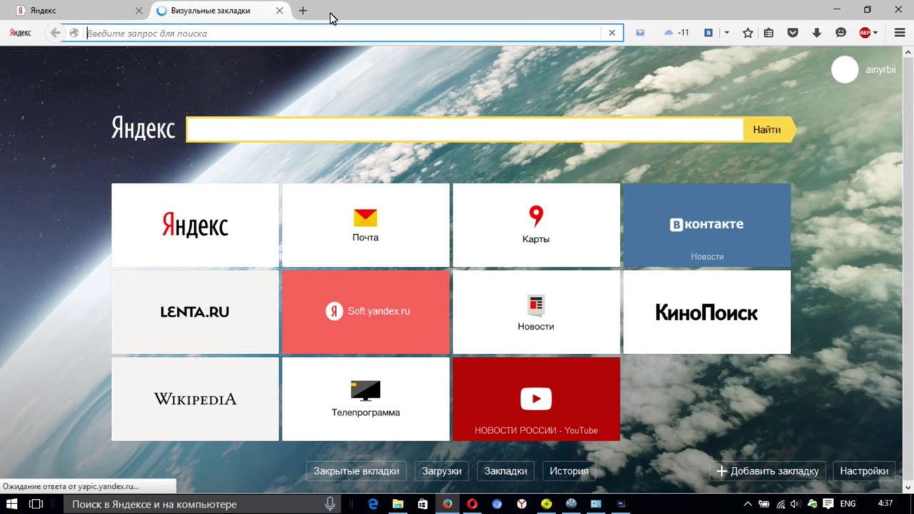Open File Explorer from the taskbar
914x514 pixels.
point(398,504)
